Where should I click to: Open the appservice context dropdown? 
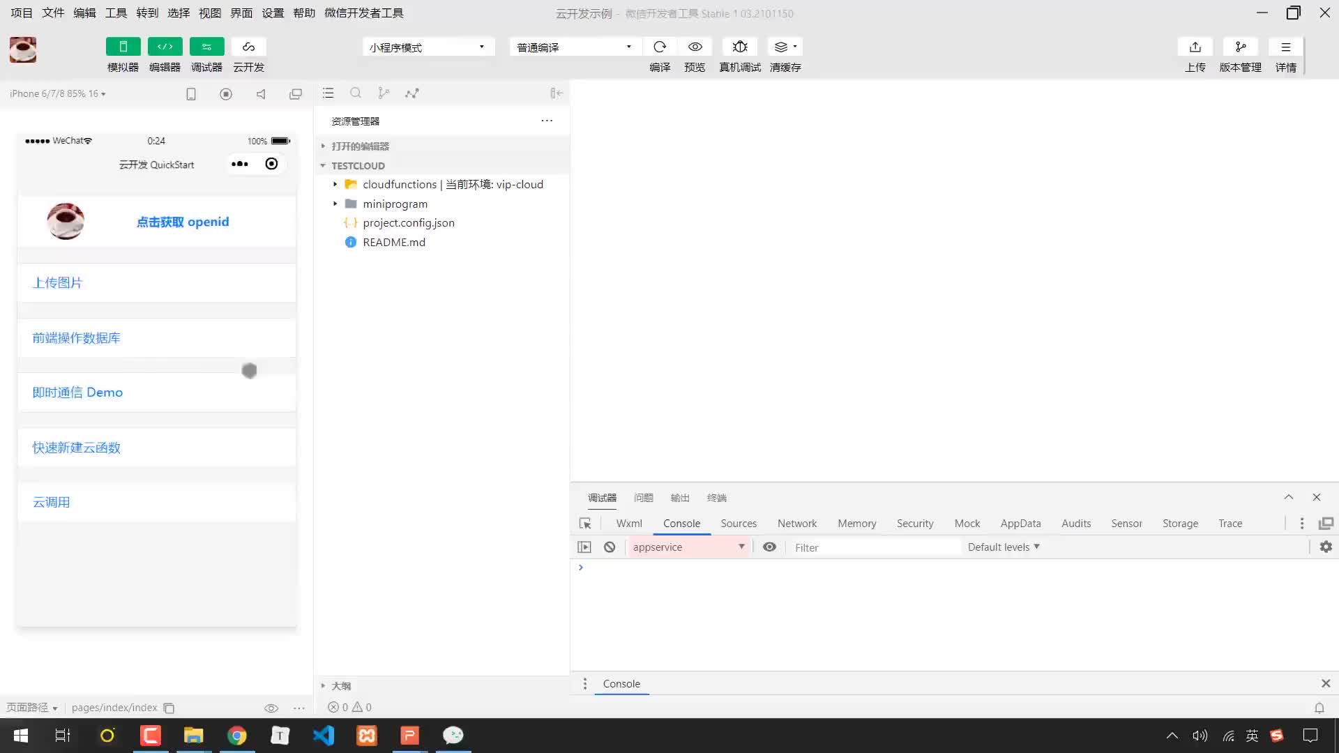[x=688, y=547]
